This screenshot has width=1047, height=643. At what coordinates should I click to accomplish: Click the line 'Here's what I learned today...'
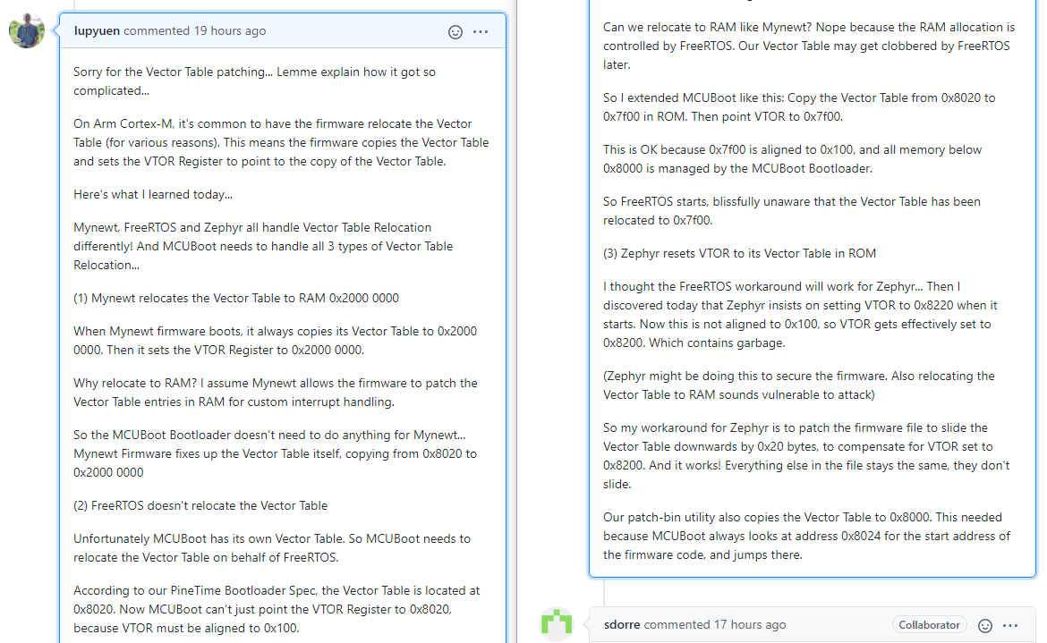[153, 195]
